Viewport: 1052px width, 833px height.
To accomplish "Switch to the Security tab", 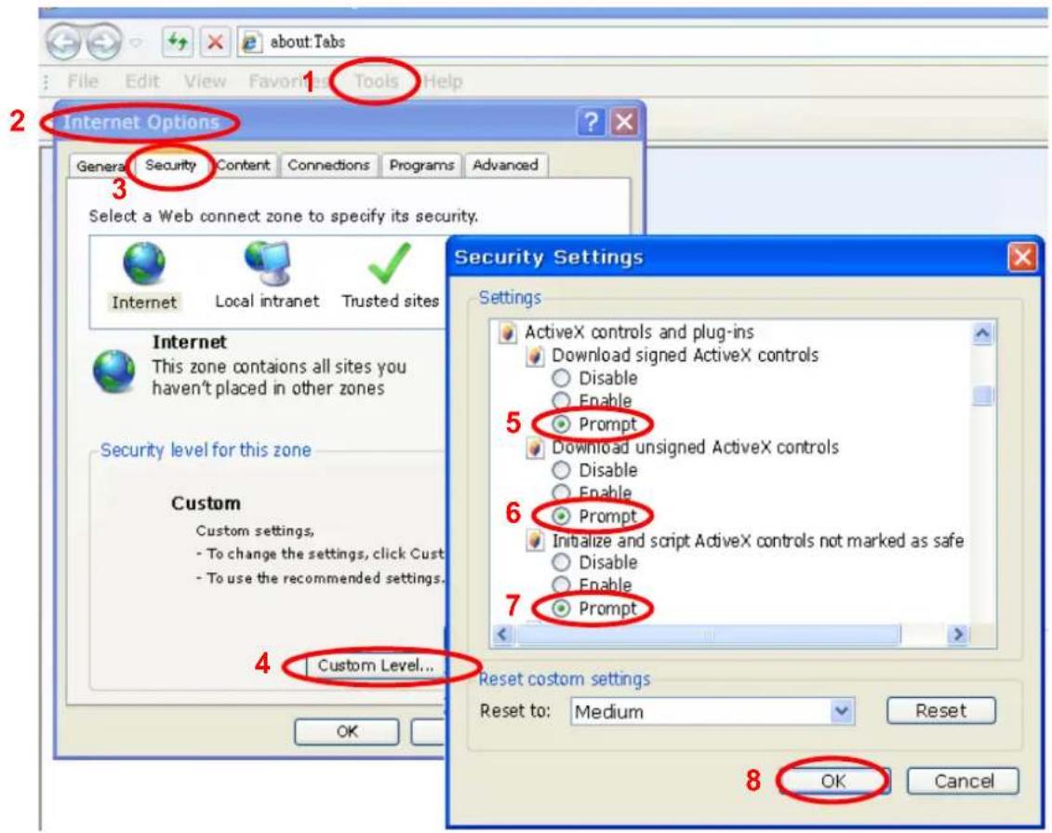I will tap(170, 165).
